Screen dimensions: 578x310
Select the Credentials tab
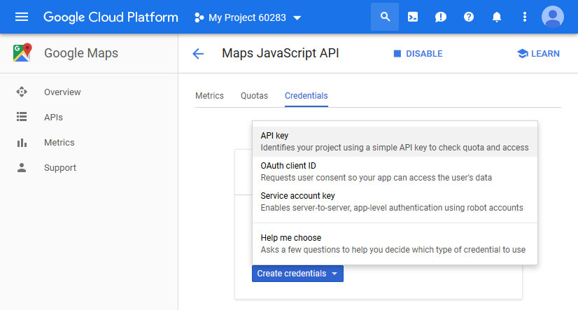306,96
